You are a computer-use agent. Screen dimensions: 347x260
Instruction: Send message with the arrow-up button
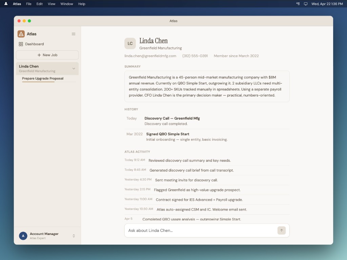(x=282, y=230)
